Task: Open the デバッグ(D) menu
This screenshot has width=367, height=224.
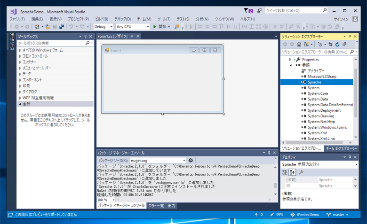Action: click(123, 19)
